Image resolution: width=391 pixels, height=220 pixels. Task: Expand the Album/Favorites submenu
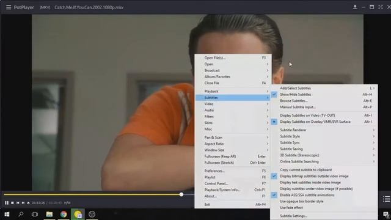coord(233,77)
